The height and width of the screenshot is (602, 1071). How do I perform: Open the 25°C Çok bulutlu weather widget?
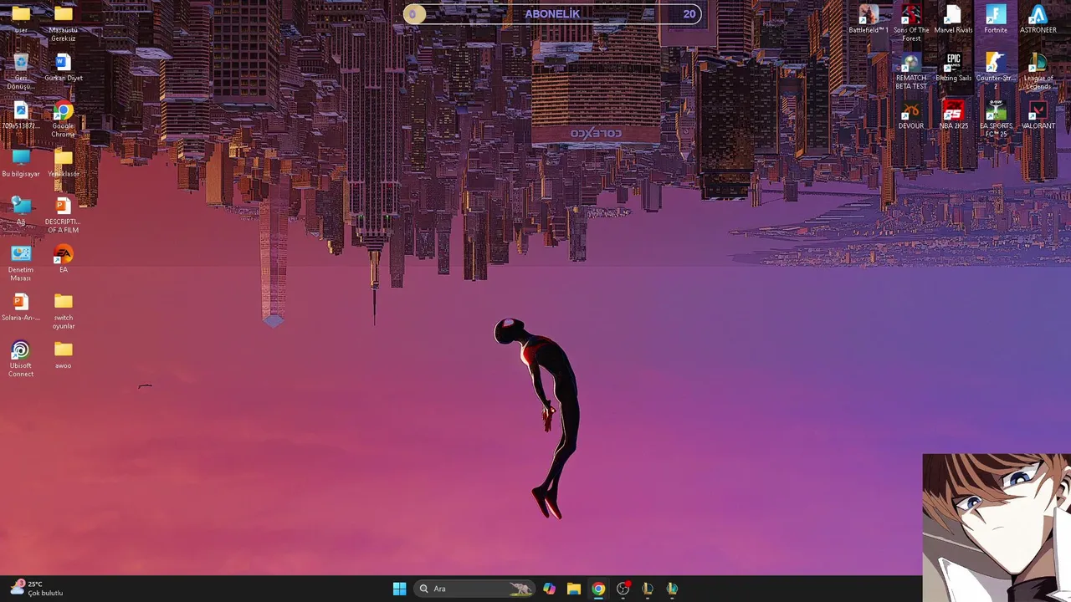(x=35, y=588)
